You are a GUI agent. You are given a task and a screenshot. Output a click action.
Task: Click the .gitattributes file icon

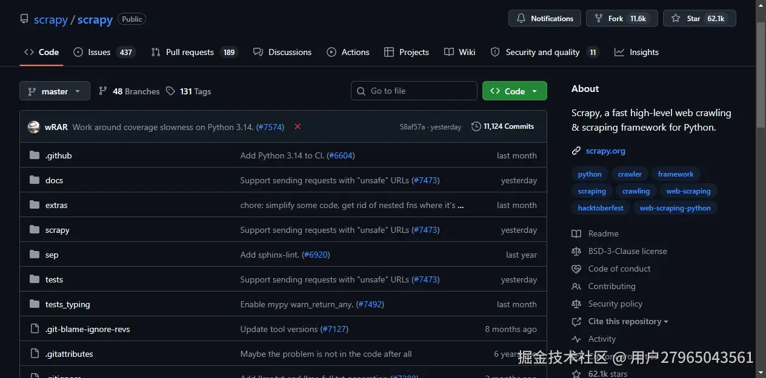click(x=34, y=354)
